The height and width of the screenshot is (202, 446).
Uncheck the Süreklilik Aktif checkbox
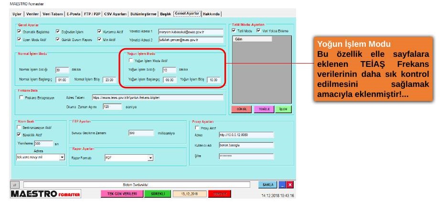20,135
